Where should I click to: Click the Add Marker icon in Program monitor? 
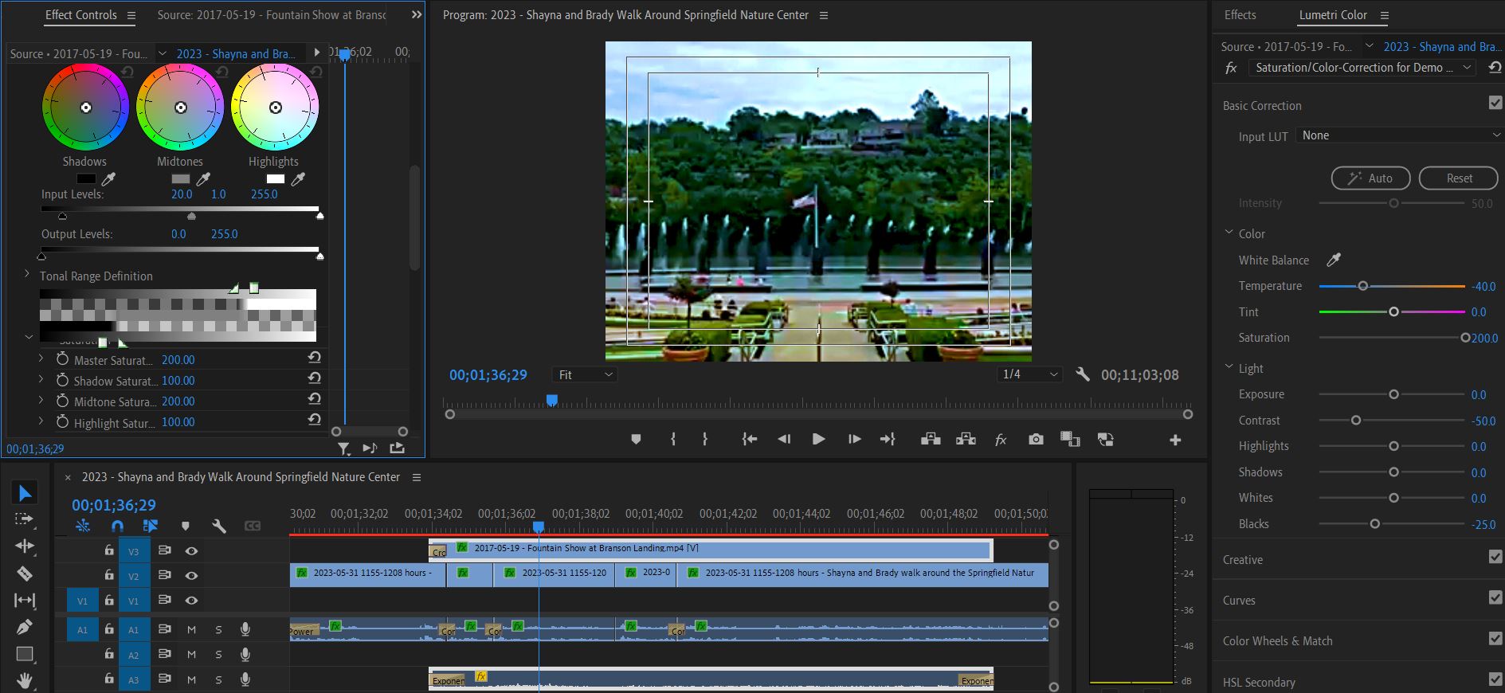click(636, 440)
